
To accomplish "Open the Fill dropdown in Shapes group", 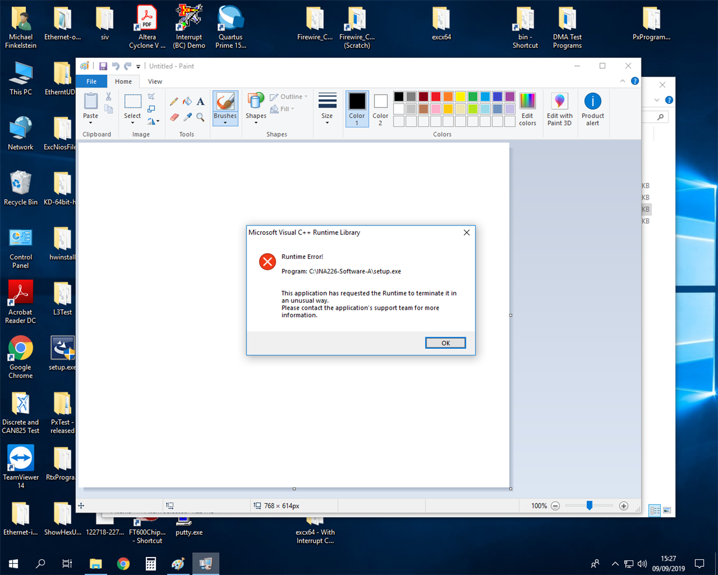I will pyautogui.click(x=283, y=109).
